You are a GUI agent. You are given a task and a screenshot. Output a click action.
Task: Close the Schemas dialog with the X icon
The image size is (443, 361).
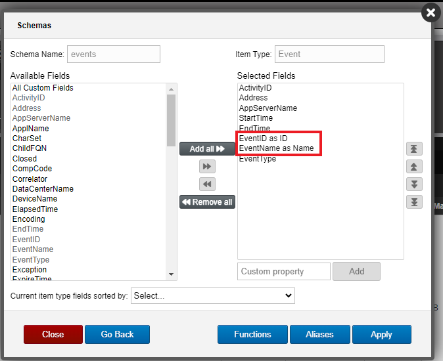click(x=431, y=12)
